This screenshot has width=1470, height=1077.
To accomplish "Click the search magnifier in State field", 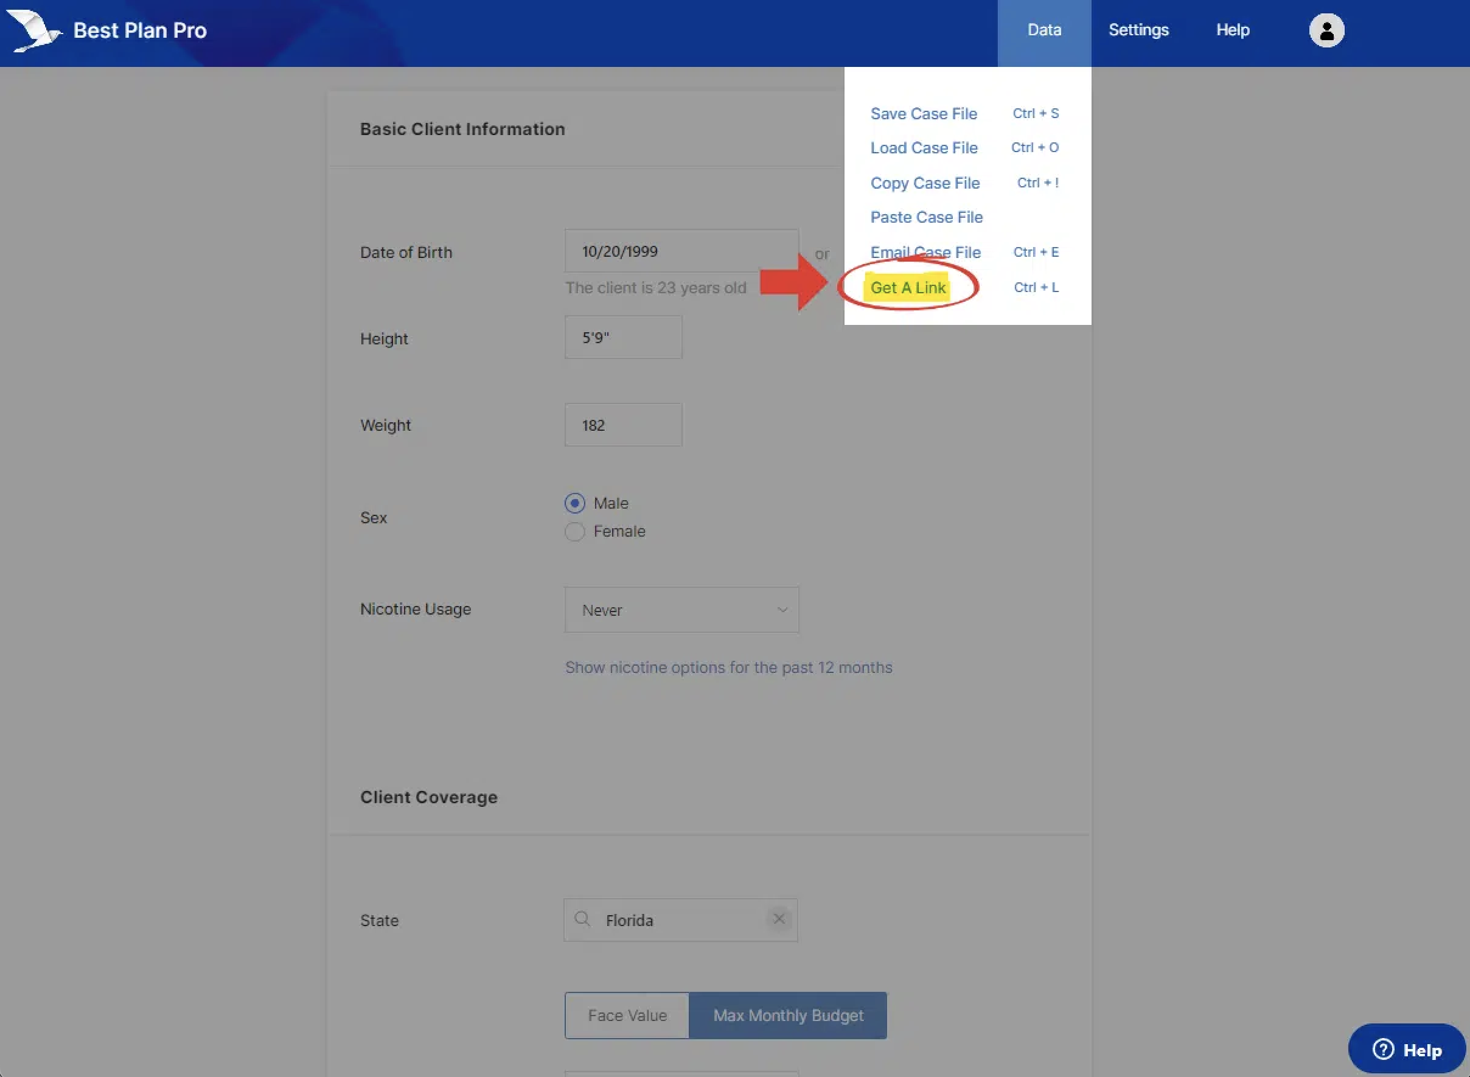I will (582, 919).
